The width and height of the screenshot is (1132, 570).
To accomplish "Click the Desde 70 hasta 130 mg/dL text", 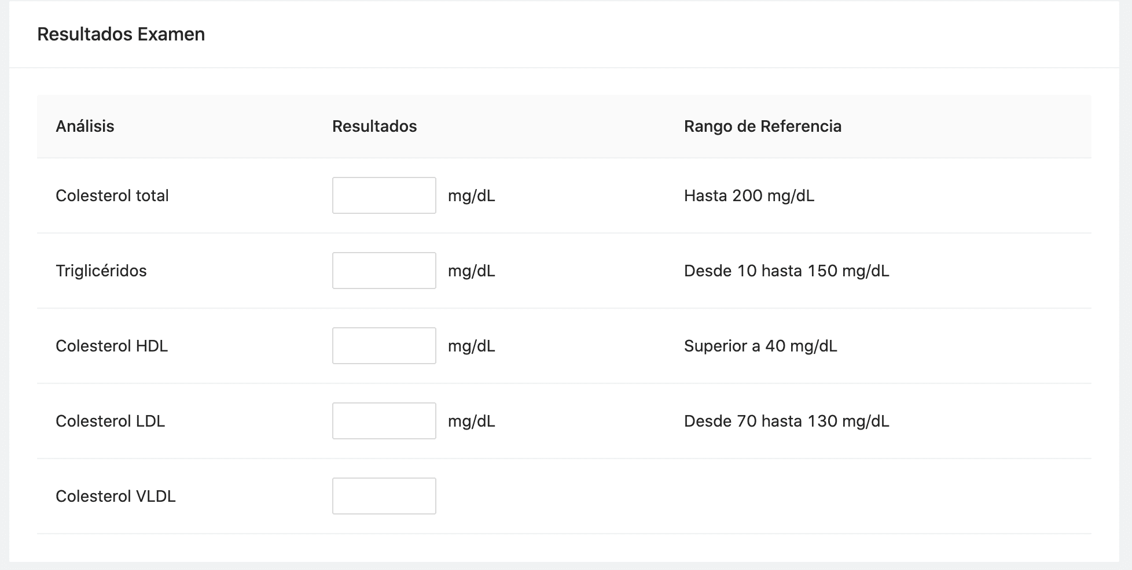I will point(786,421).
